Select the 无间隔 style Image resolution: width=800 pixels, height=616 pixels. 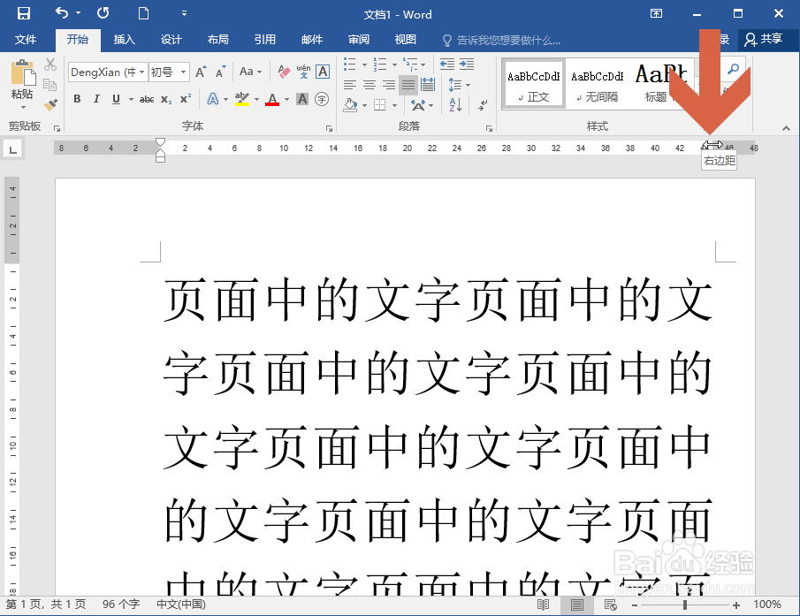(x=598, y=84)
